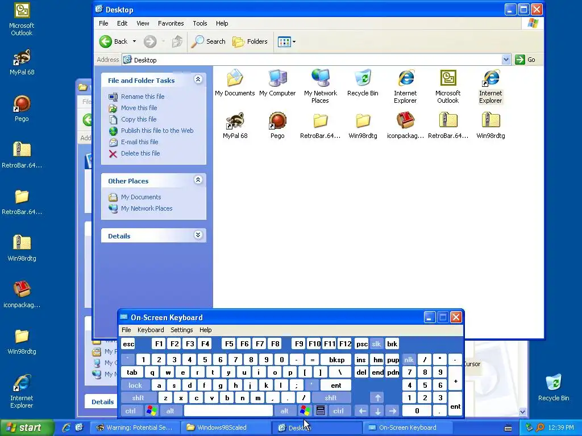
Task: Click the esc key on On-Screen Keyboard
Action: (x=128, y=344)
